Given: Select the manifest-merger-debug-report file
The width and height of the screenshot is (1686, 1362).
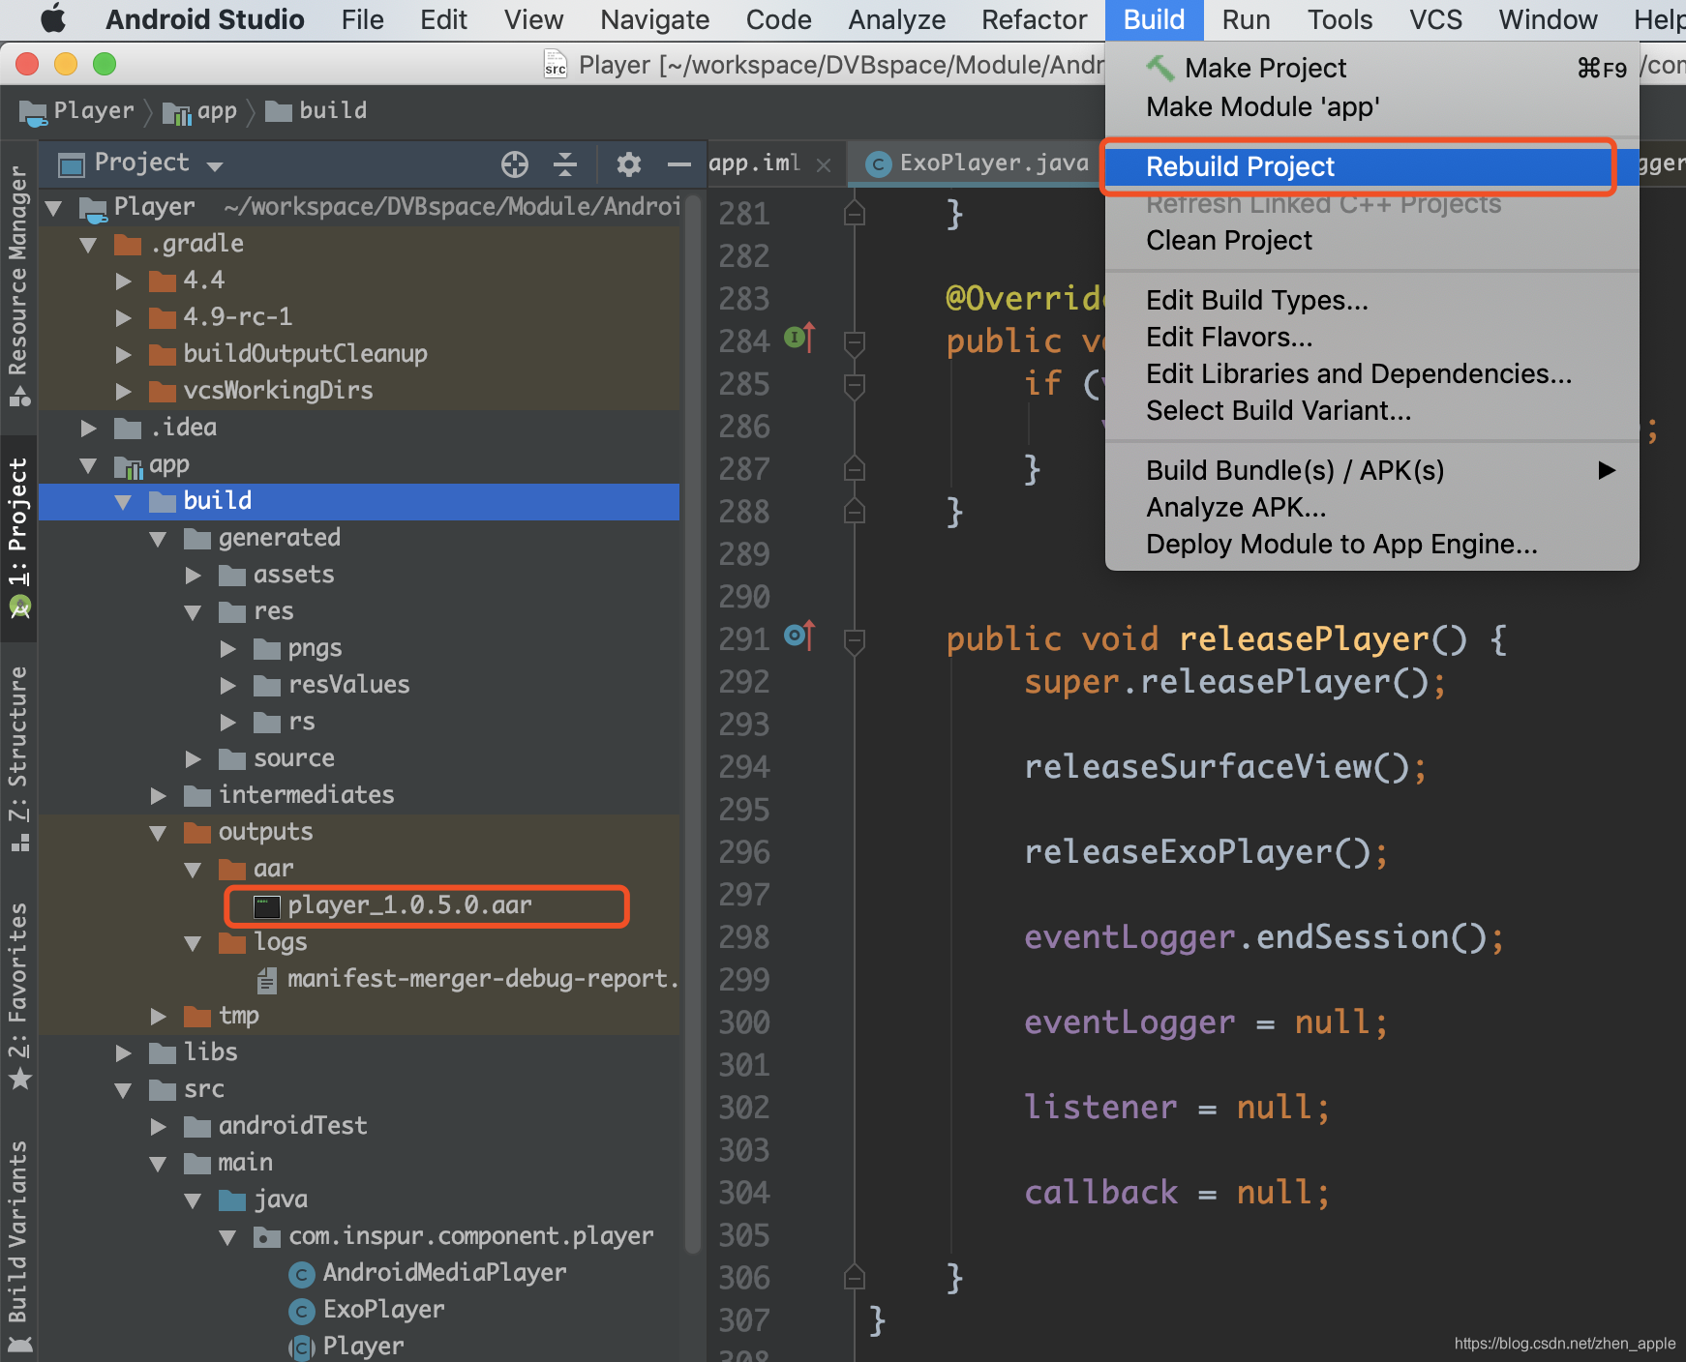Looking at the screenshot, I should click(467, 979).
